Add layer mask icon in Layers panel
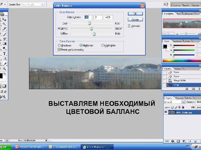201x150 pixels. (178, 141)
